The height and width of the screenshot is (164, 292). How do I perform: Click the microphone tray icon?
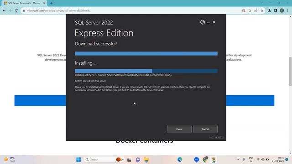click(244, 159)
